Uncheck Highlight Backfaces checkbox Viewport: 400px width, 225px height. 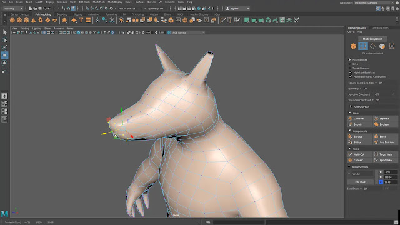[351, 72]
